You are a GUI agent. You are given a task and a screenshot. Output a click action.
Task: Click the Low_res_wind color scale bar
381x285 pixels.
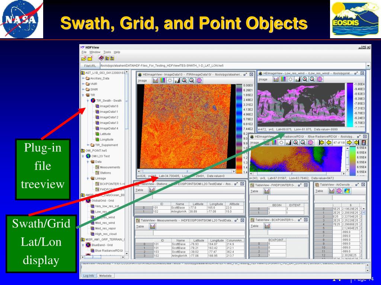(350, 104)
